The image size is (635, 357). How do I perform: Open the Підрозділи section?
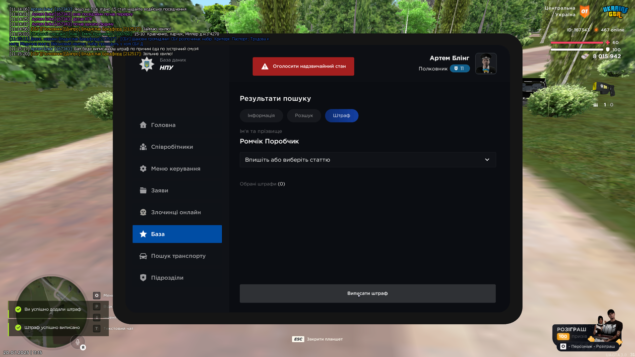(x=177, y=278)
